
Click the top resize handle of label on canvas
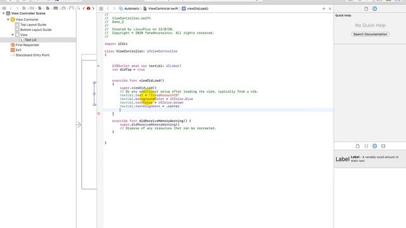click(95, 82)
